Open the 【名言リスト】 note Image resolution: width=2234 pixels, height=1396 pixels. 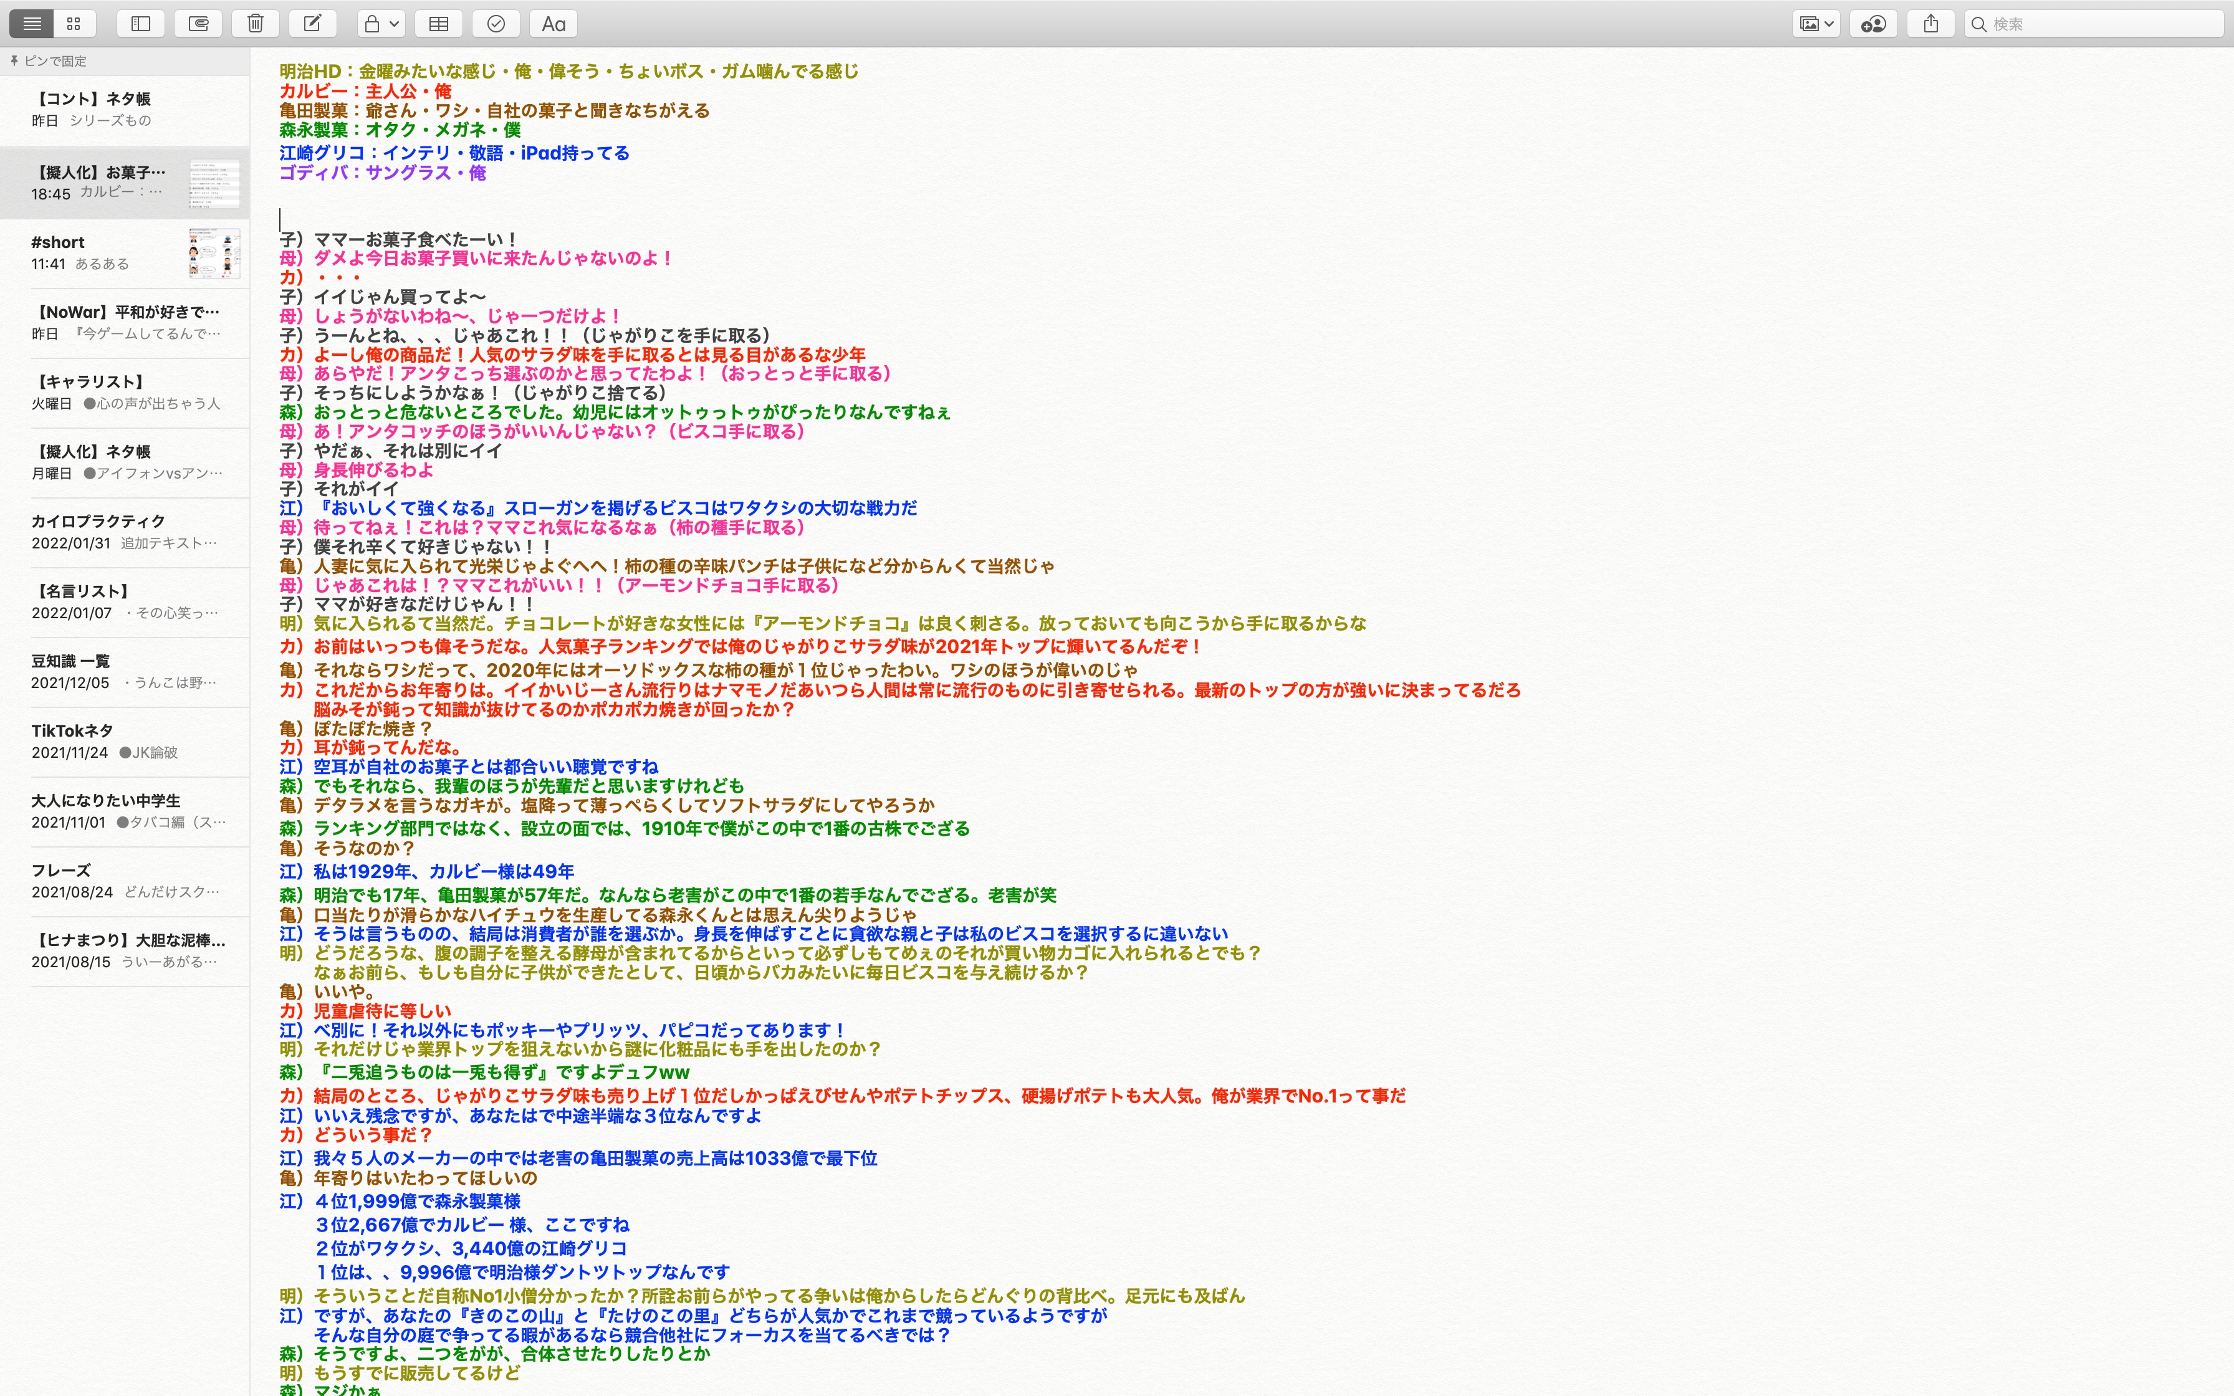pyautogui.click(x=125, y=602)
